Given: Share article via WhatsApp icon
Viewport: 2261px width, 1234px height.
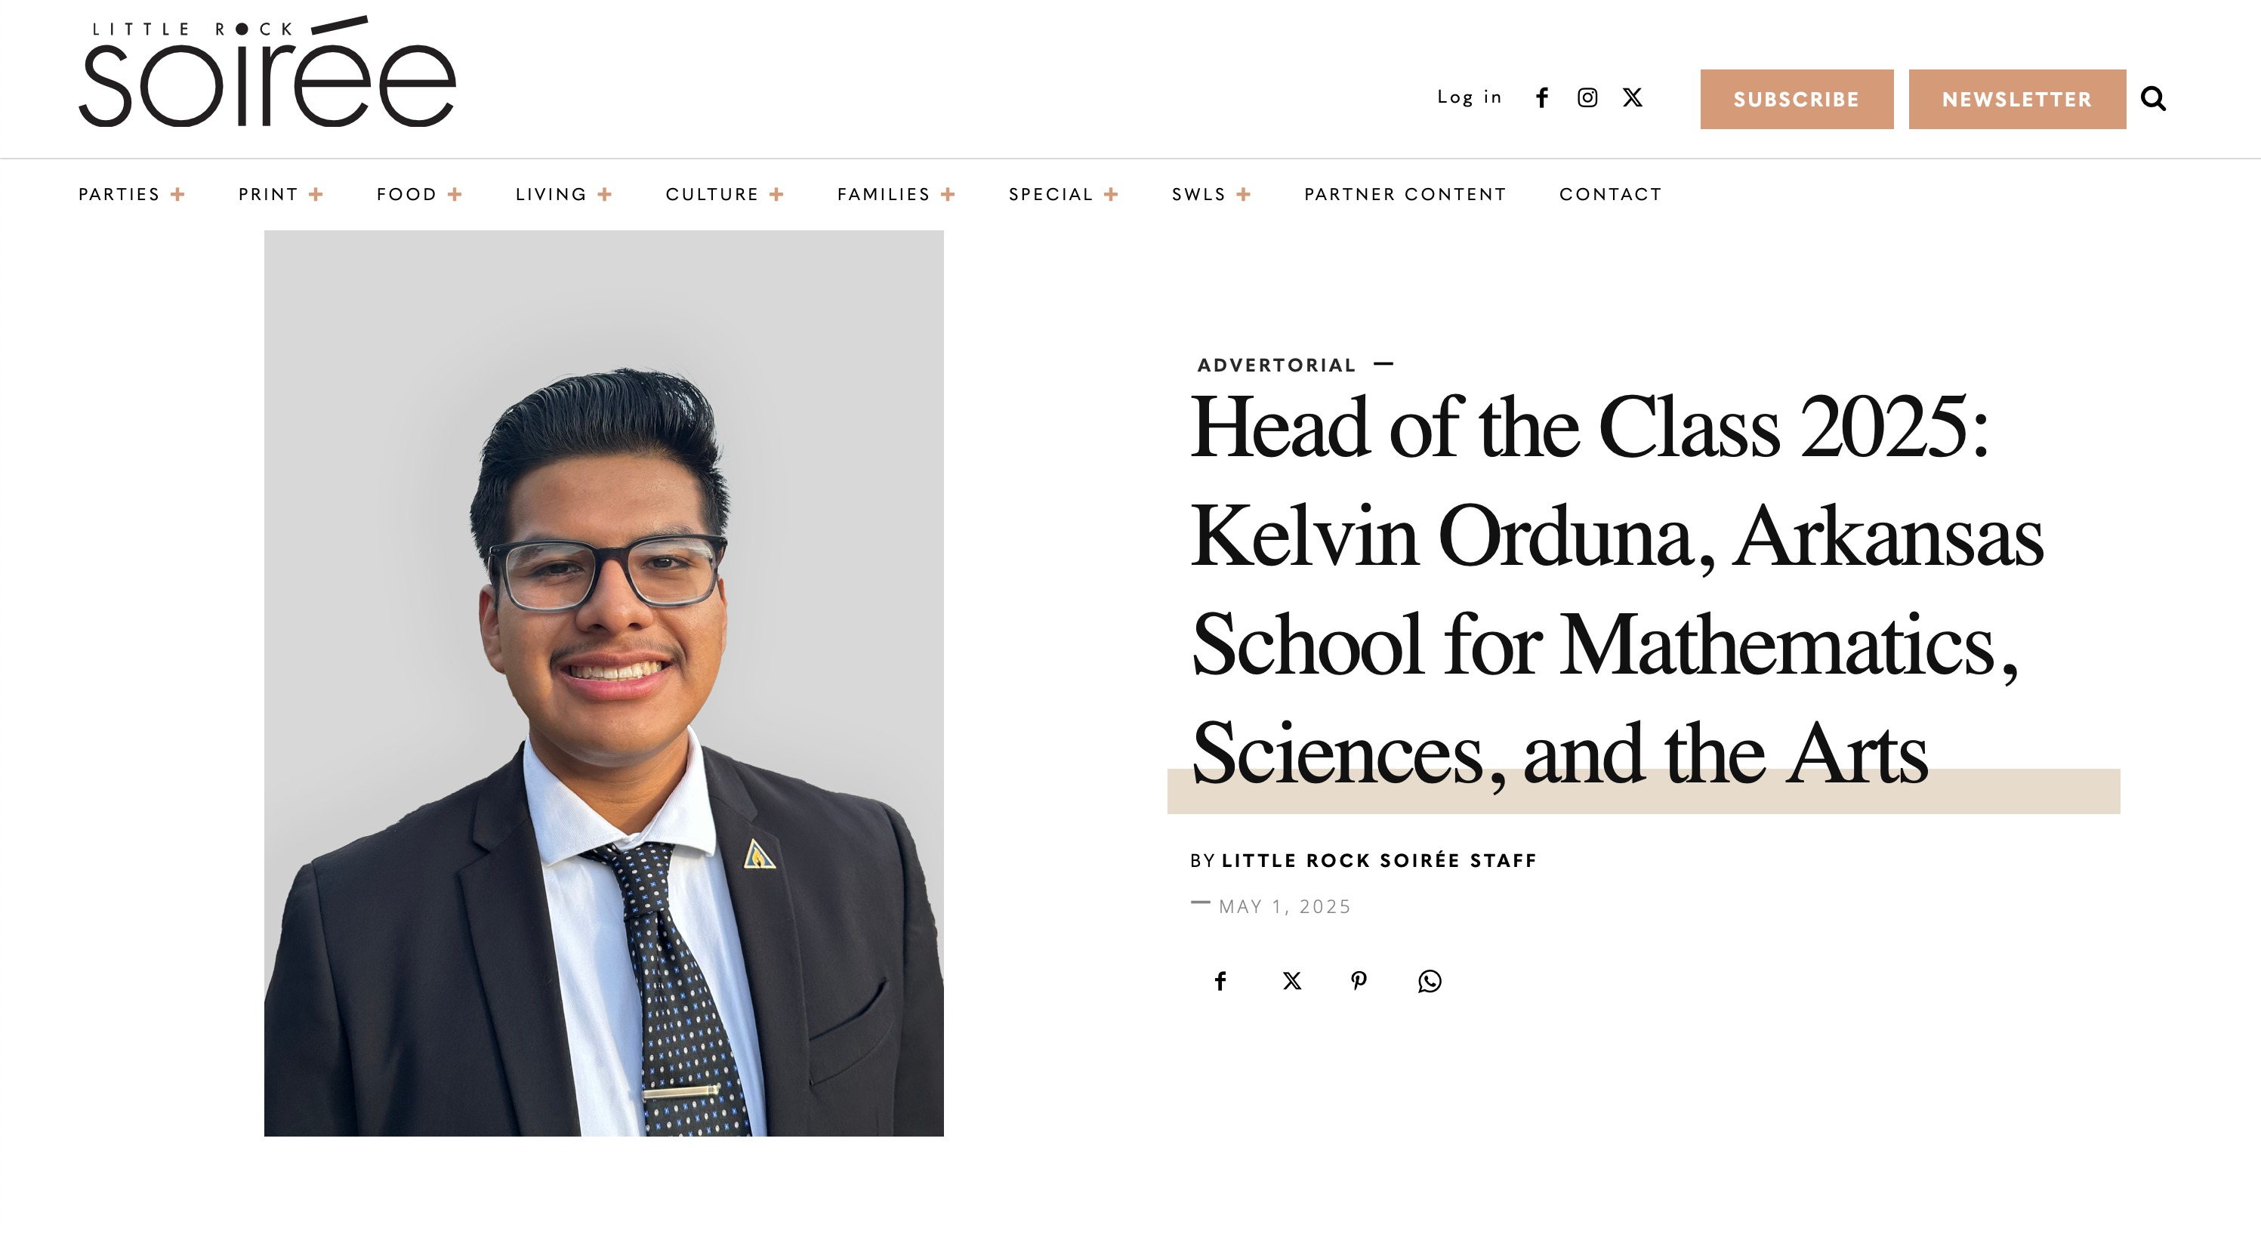Looking at the screenshot, I should (1430, 980).
